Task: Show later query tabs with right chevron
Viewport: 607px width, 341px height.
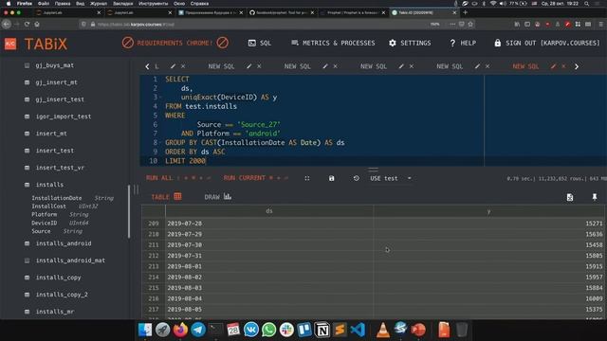Action: tap(577, 66)
